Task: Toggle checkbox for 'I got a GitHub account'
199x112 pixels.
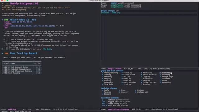Action: (7, 40)
